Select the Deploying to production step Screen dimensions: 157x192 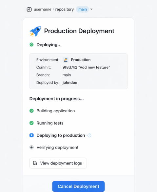pos(61,136)
